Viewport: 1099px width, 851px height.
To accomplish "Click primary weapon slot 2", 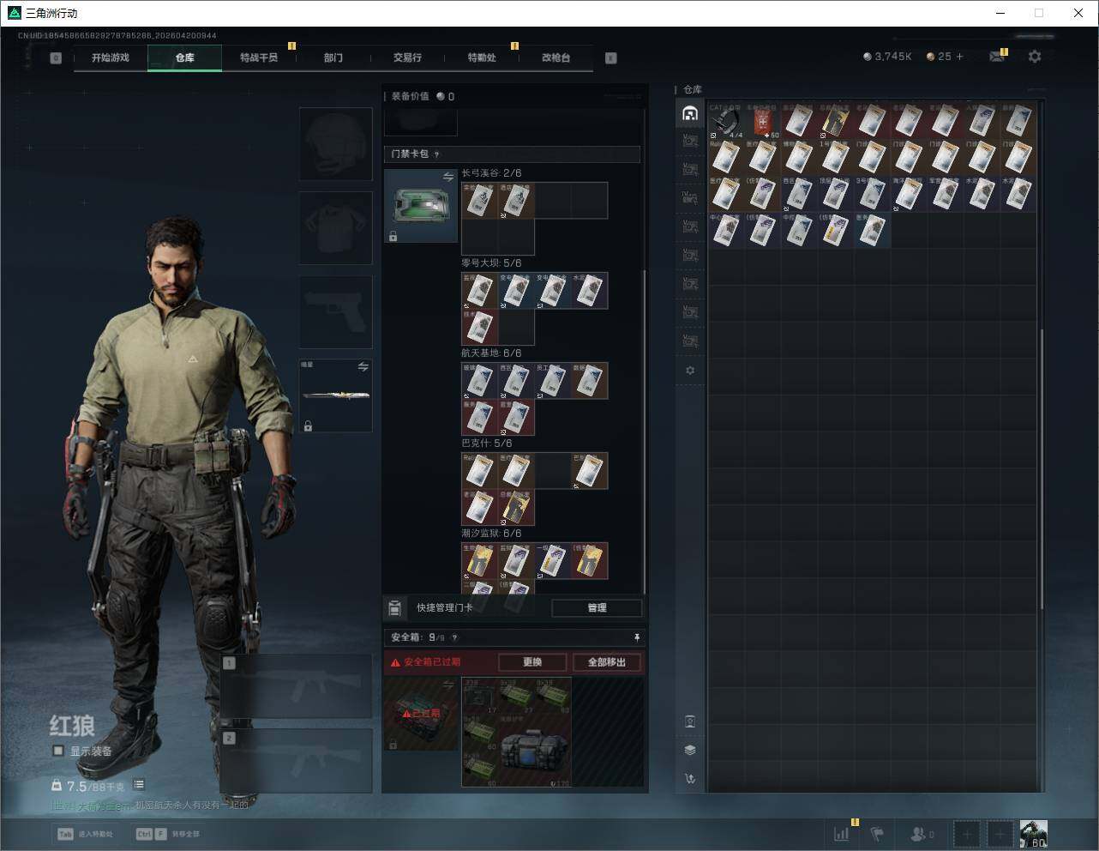I will tap(297, 761).
